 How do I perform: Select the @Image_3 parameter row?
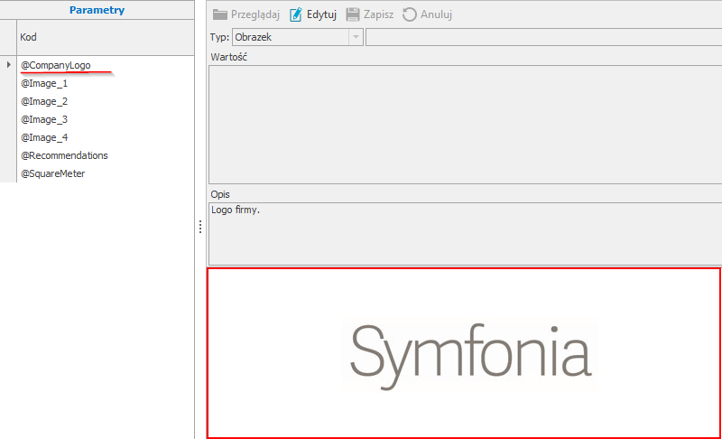tap(105, 119)
